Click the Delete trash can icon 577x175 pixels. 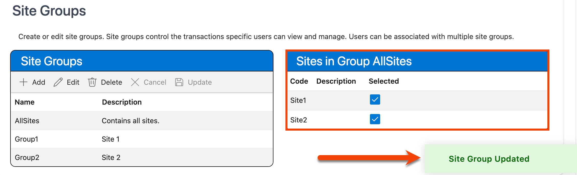[92, 82]
